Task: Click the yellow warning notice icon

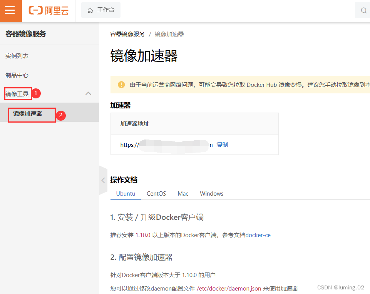Action: (121, 85)
